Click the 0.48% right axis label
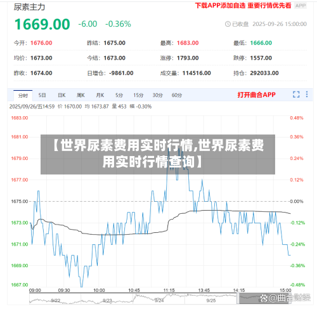 (x=297, y=118)
